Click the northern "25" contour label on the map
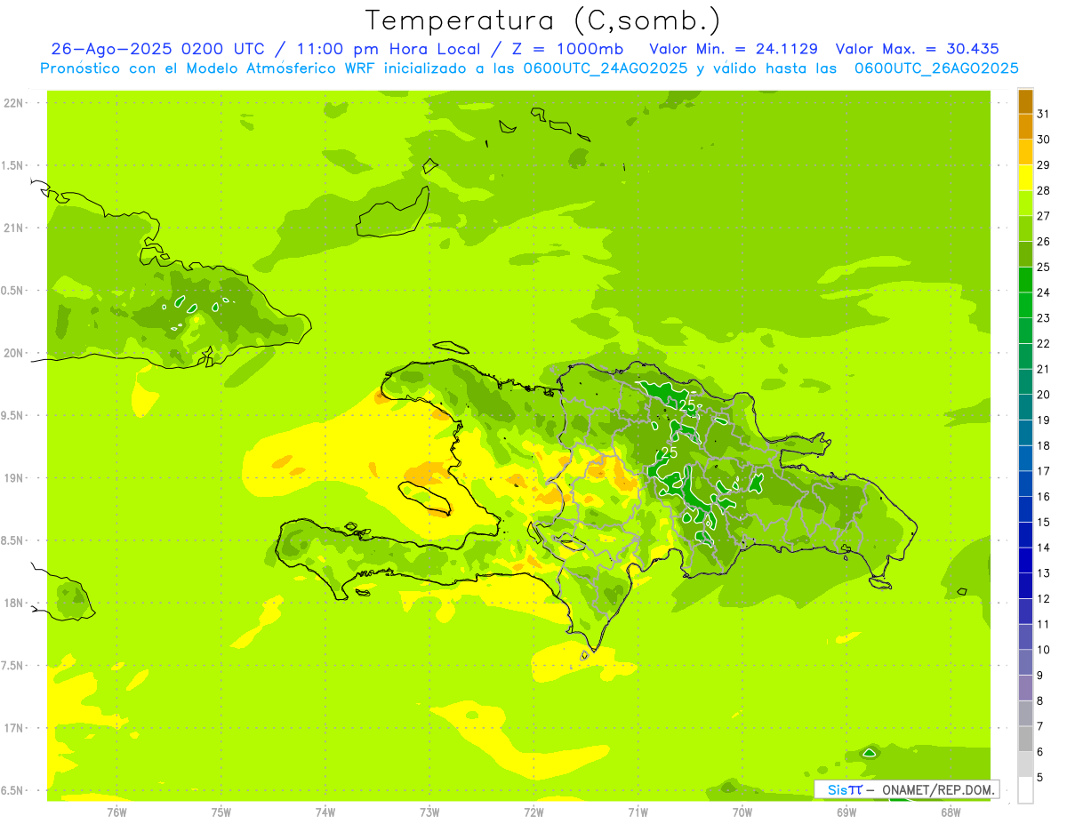Viewport: 1067px width, 824px height. [687, 405]
